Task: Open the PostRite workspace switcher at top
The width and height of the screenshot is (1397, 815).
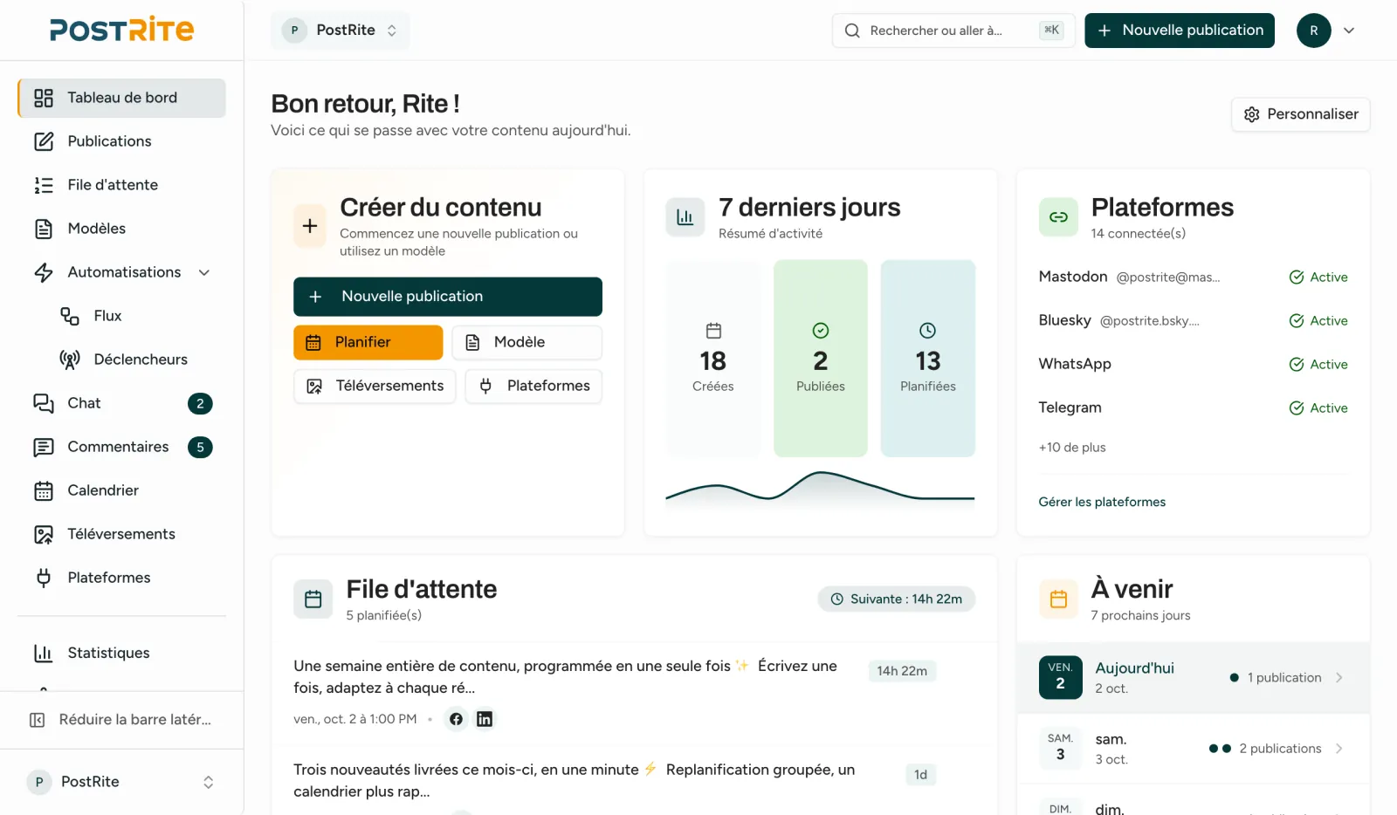Action: point(341,31)
